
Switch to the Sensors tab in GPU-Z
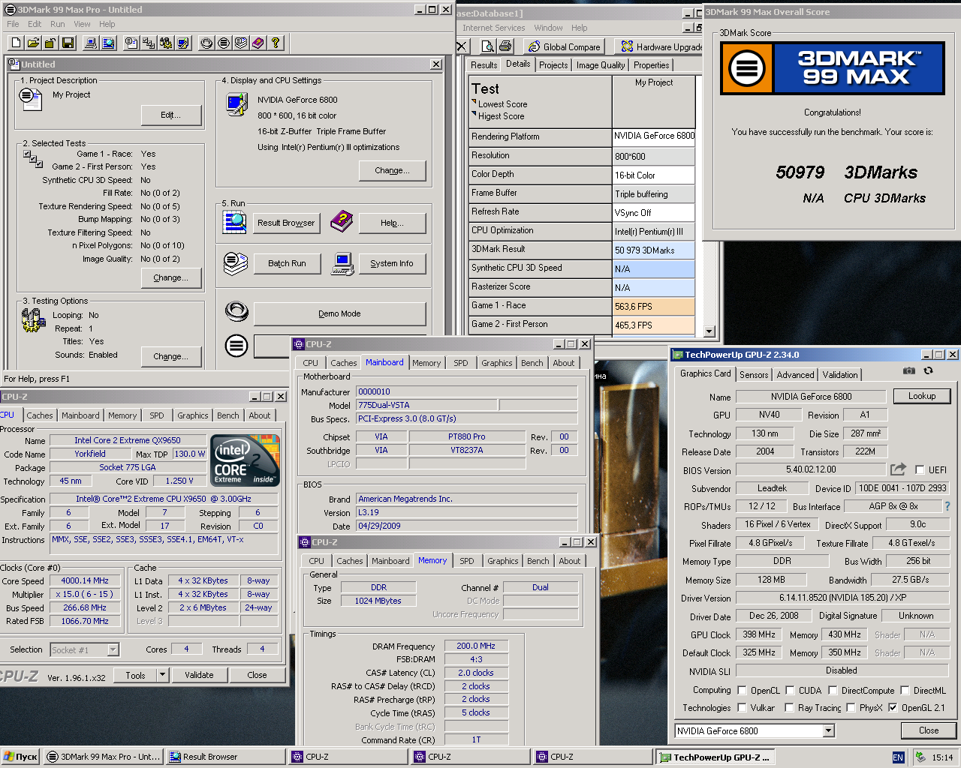(754, 375)
